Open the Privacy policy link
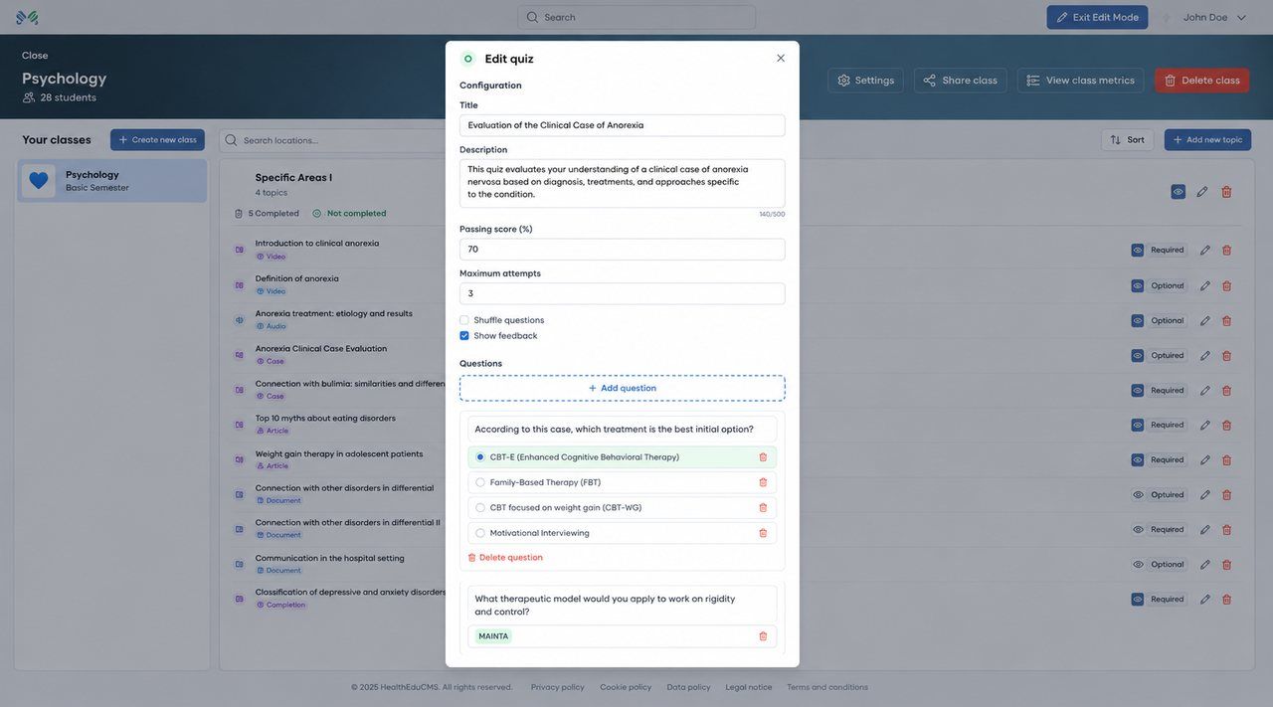 click(x=558, y=688)
